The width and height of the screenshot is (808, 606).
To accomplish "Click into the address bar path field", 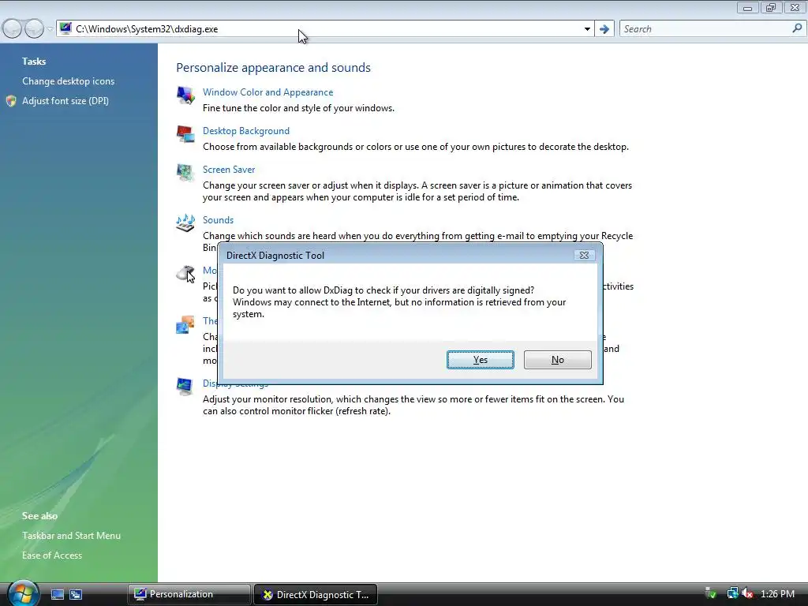I will [324, 29].
